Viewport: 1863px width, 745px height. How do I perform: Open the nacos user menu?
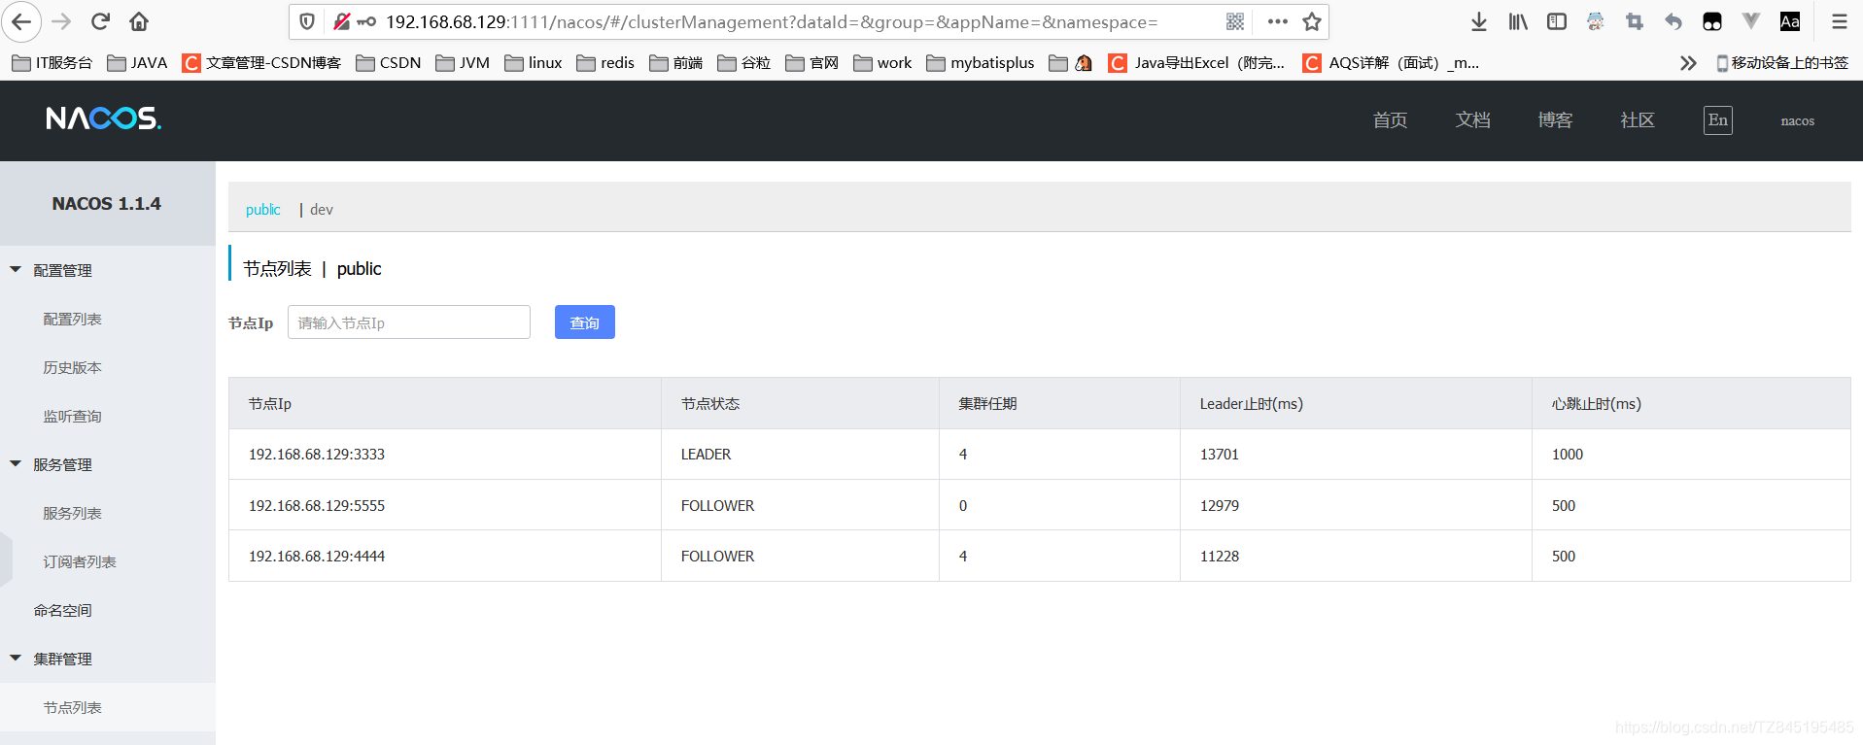click(1798, 121)
